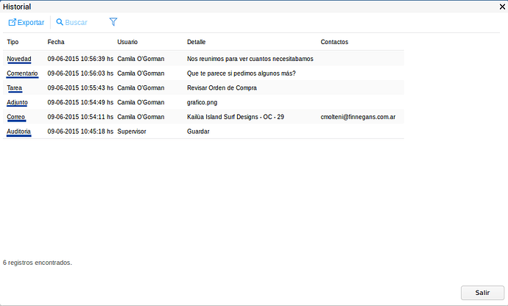
Task: Open the Adjunto entry link
Action: point(17,102)
